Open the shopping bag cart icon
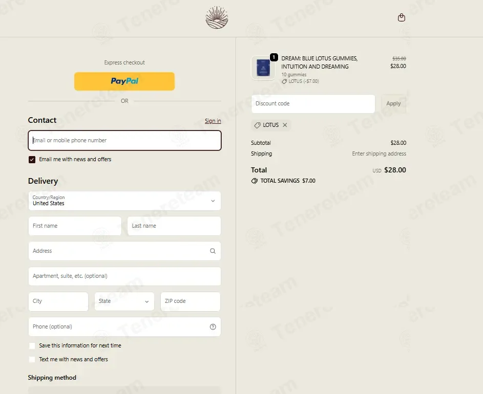Image resolution: width=483 pixels, height=394 pixels. (402, 17)
